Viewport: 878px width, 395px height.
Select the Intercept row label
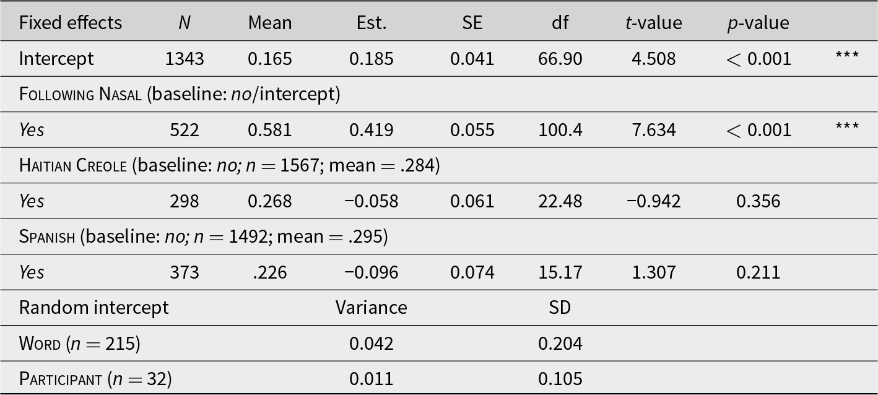56,59
